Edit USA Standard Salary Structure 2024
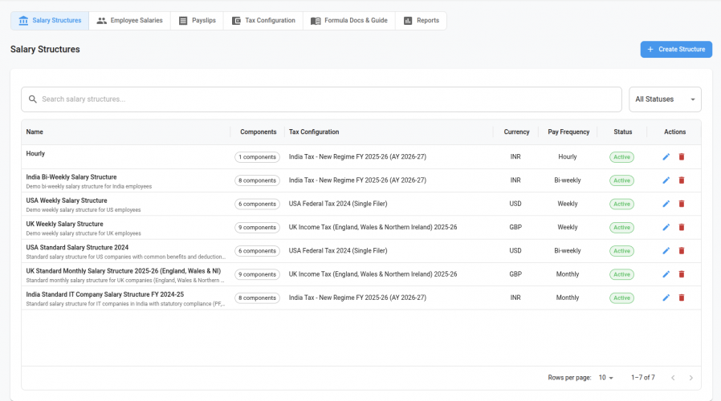 (666, 251)
